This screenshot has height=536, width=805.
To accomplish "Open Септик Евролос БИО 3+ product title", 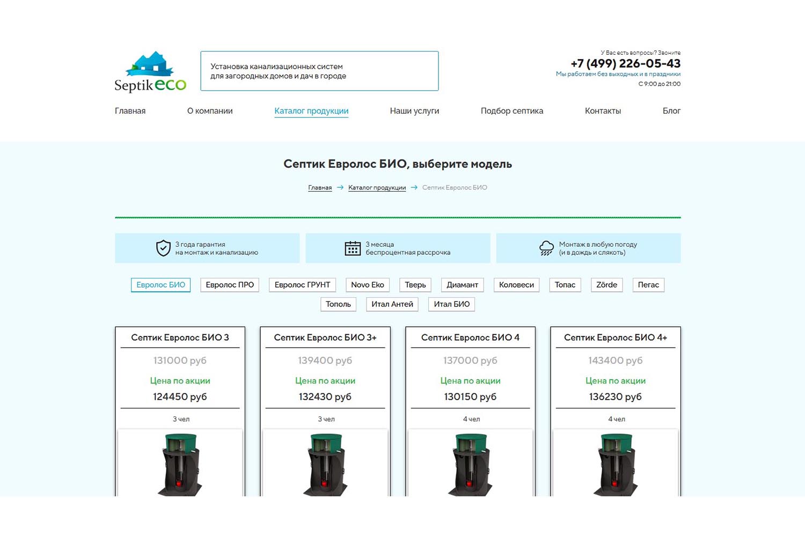I will tap(325, 337).
